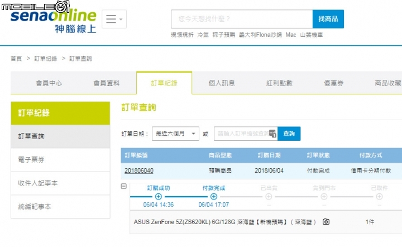This screenshot has height=247, width=402.
Task: Click the 貨到門市 step circle
Action: click(324, 197)
